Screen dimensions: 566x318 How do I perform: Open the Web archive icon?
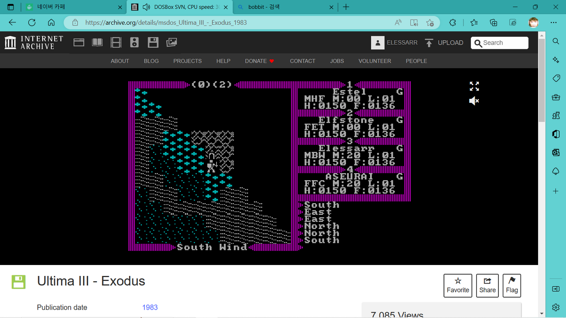click(x=79, y=42)
